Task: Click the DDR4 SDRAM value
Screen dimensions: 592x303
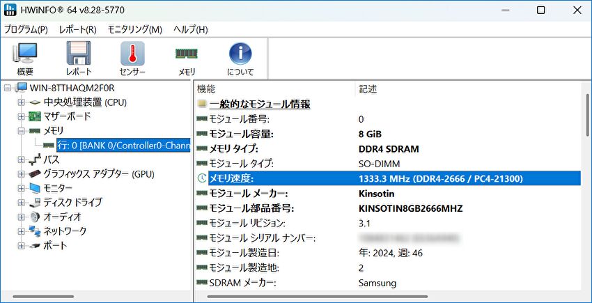Action: (x=389, y=149)
